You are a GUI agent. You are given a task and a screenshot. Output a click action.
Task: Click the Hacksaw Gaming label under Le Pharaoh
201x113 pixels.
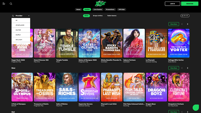[151, 62]
